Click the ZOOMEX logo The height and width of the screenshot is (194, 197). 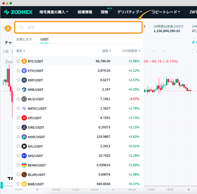18,12
